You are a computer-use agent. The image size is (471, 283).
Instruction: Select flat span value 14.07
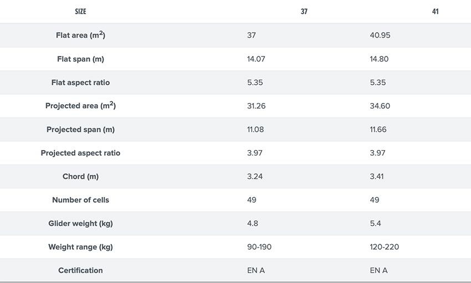pos(256,59)
